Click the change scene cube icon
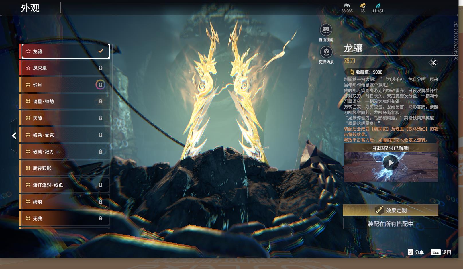The width and height of the screenshot is (463, 269). point(326,52)
